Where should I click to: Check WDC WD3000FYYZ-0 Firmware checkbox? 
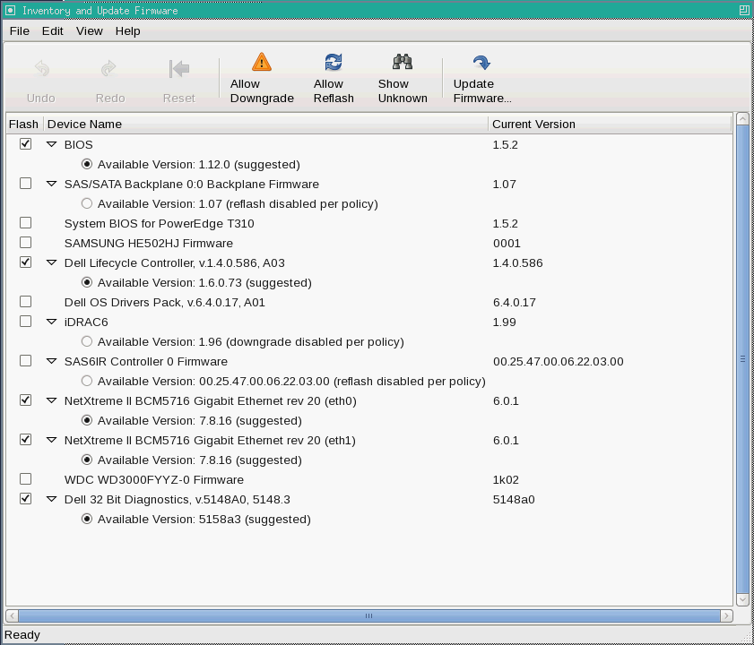[x=25, y=478]
